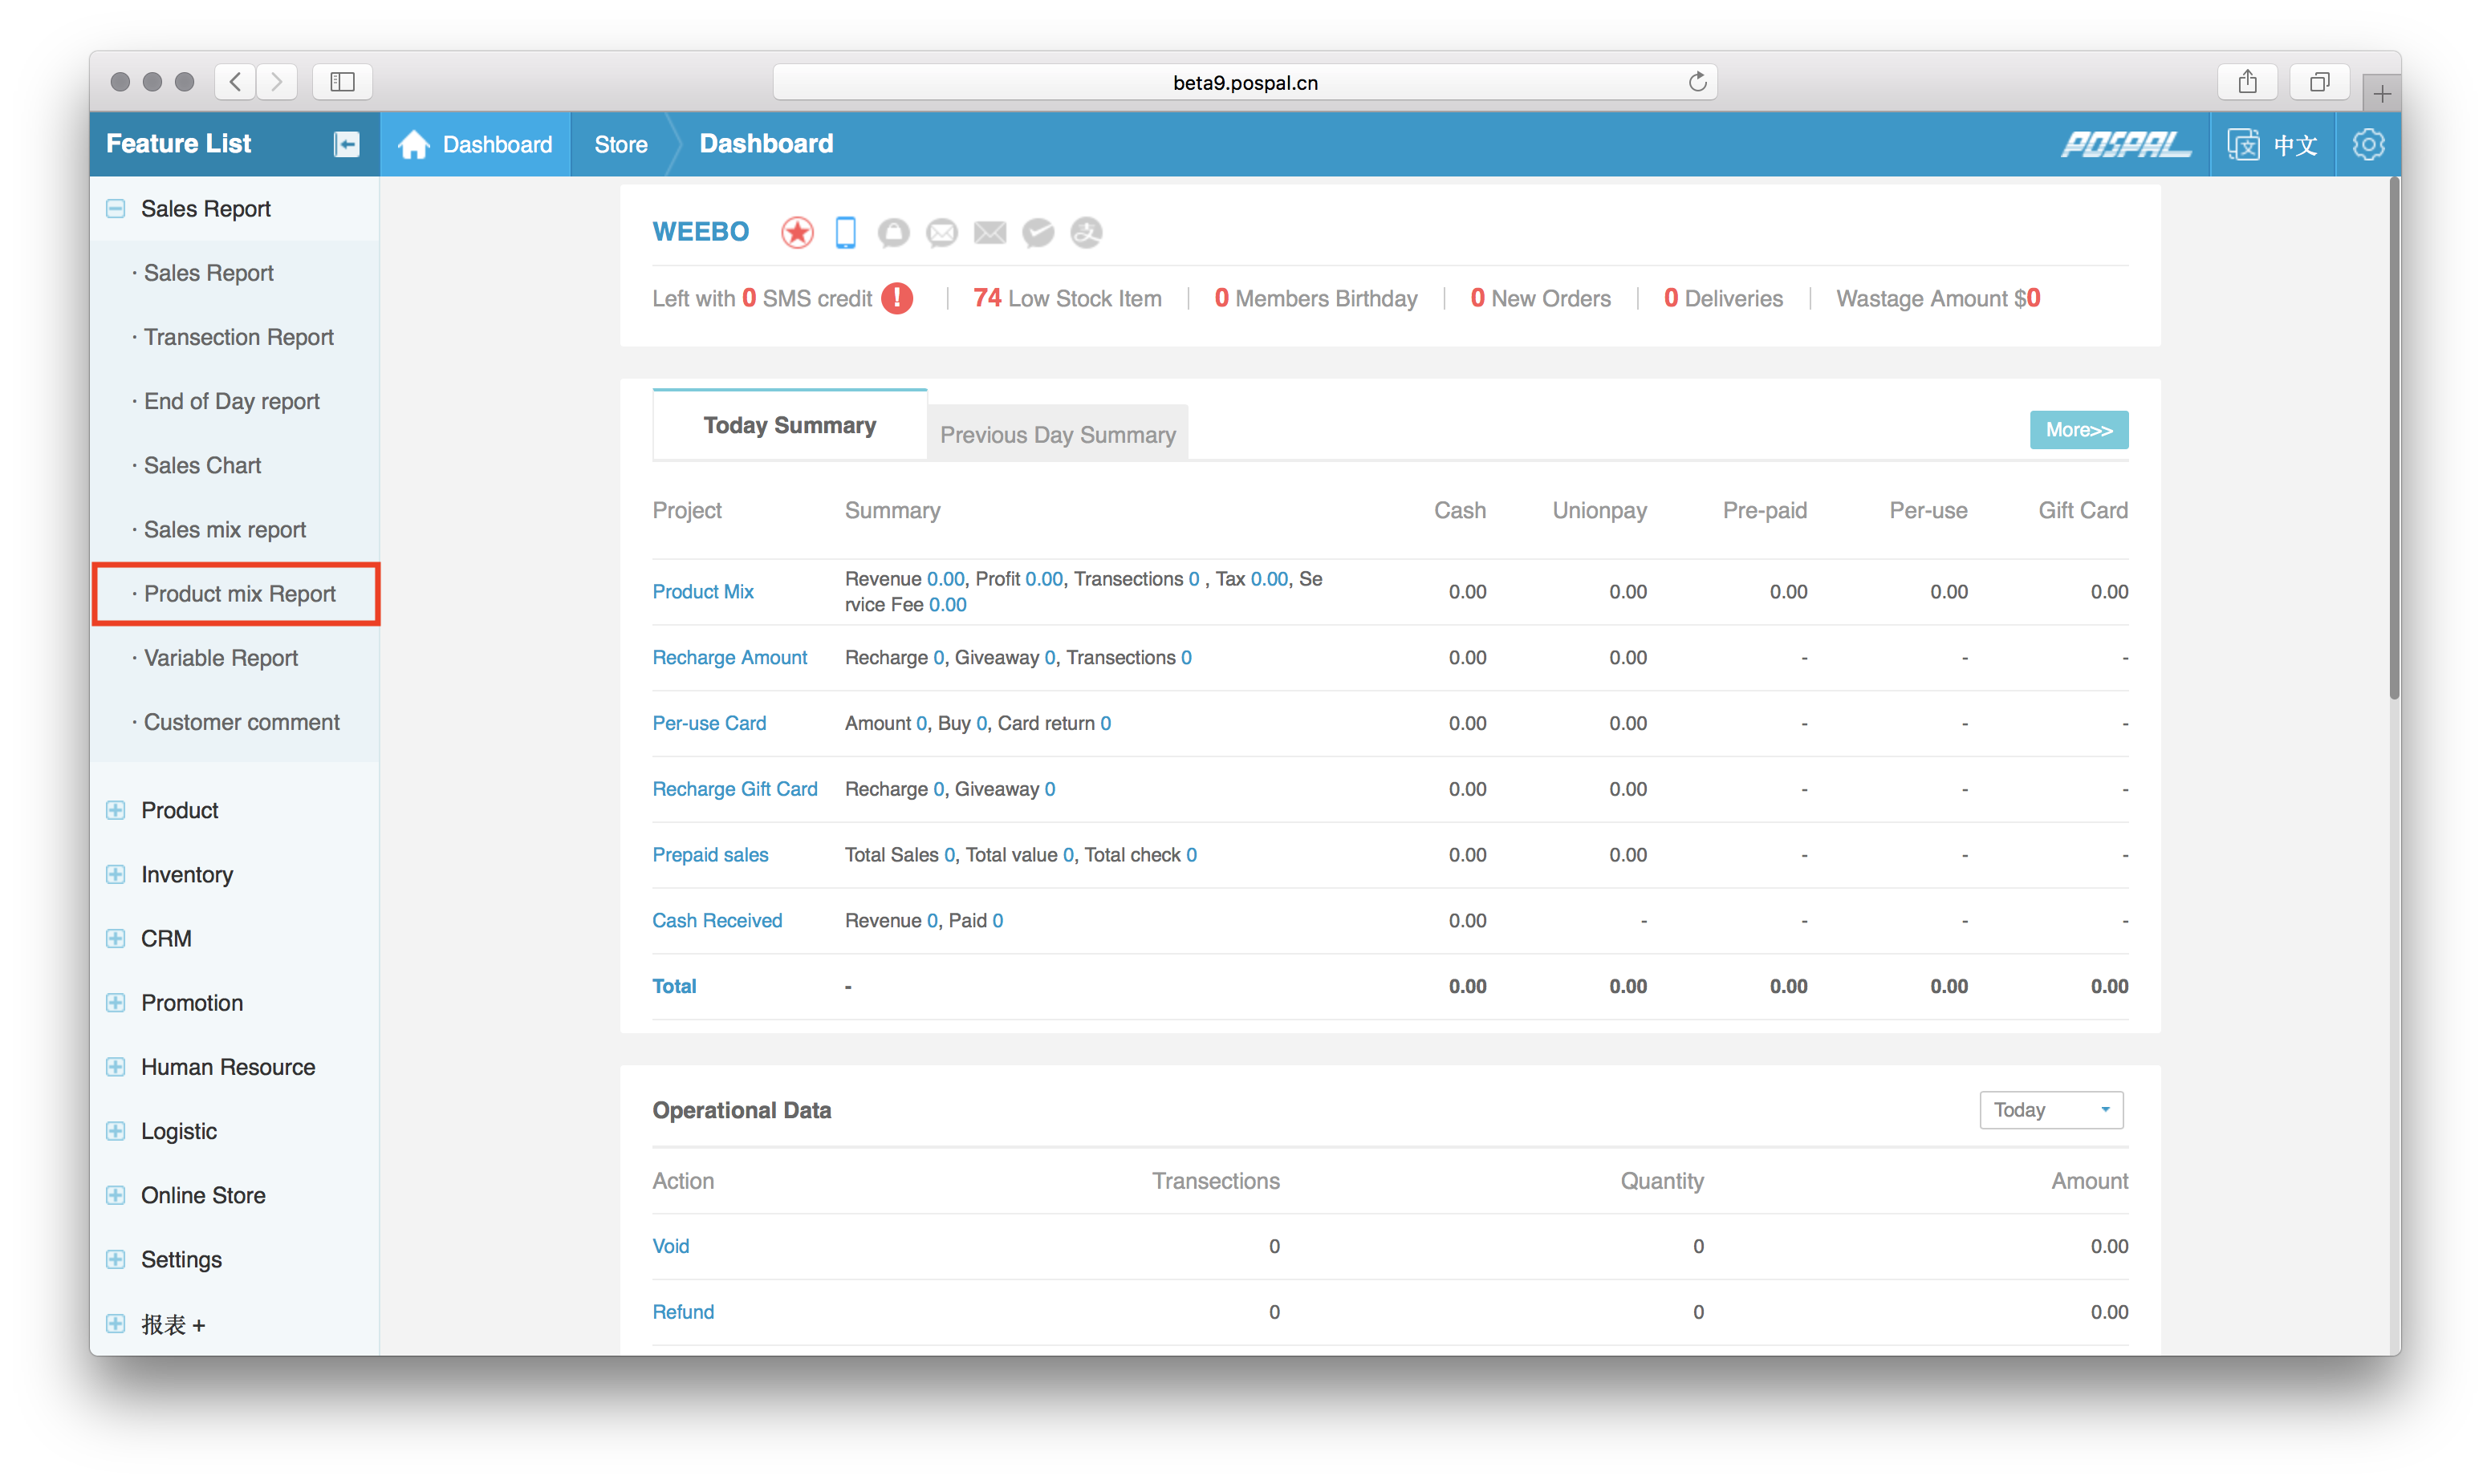The width and height of the screenshot is (2491, 1484).
Task: Click the More>> button
Action: pos(2078,430)
